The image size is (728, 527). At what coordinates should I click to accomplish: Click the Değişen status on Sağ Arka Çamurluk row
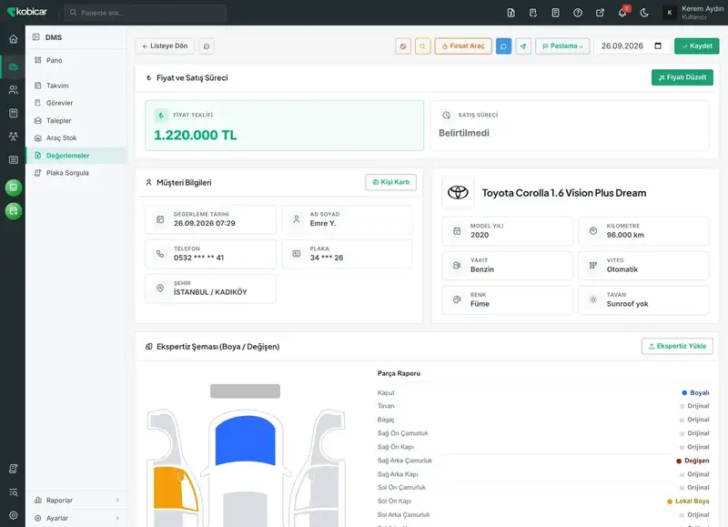point(693,461)
